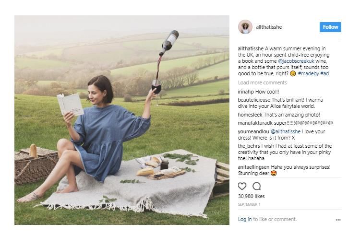
Task: Click the picnic post photo
Action: pos(122,120)
